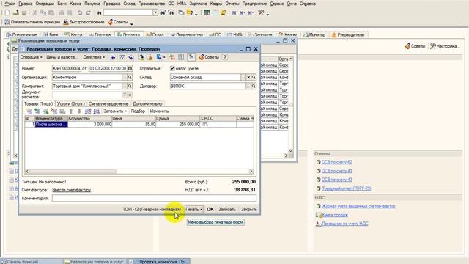
Task: Click the Cut scissors icon
Action: click(34, 12)
